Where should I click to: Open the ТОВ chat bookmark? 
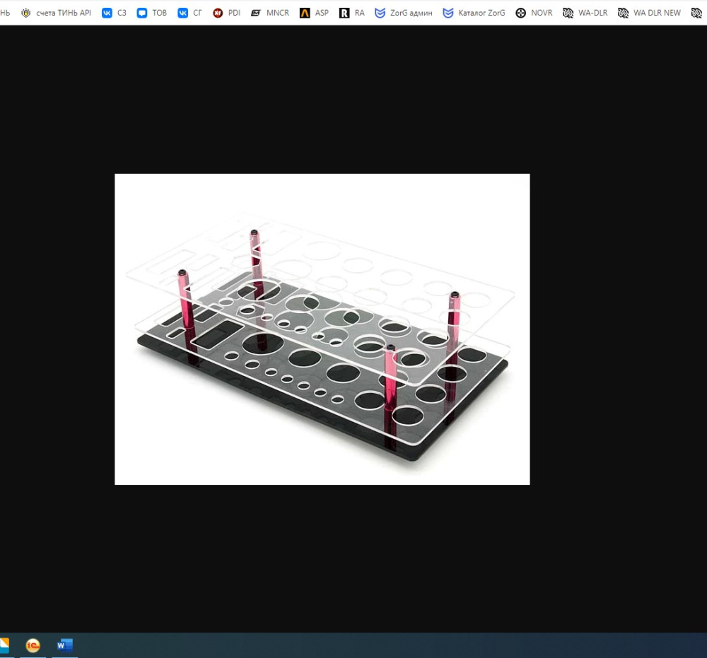coord(152,13)
